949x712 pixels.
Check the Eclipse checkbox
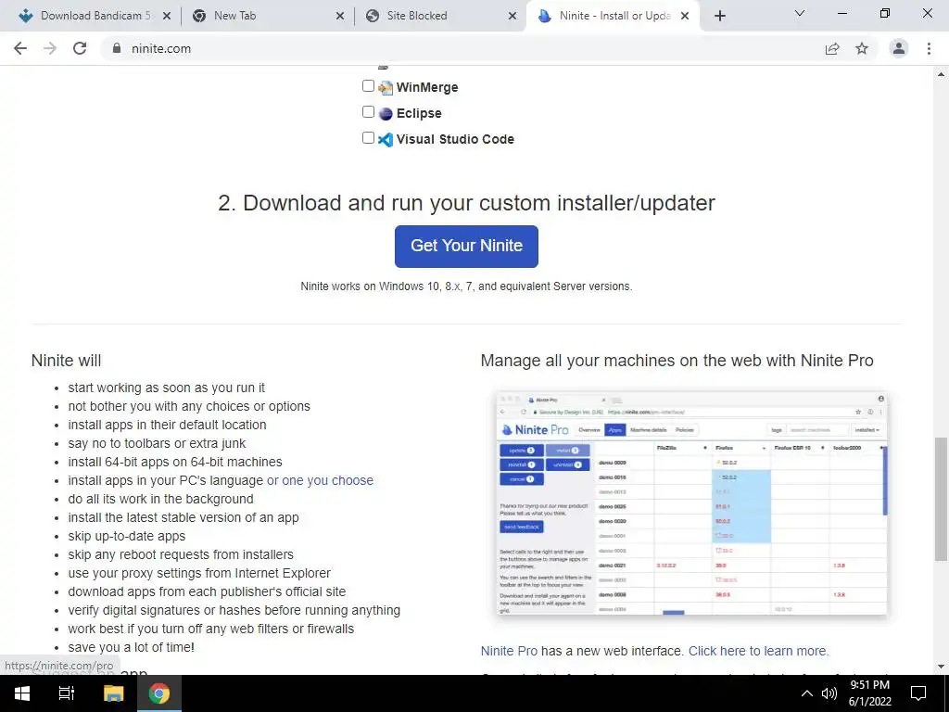368,112
